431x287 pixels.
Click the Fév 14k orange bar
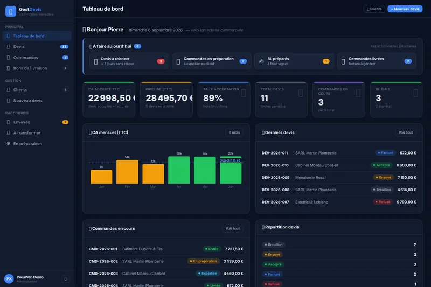pyautogui.click(x=127, y=172)
